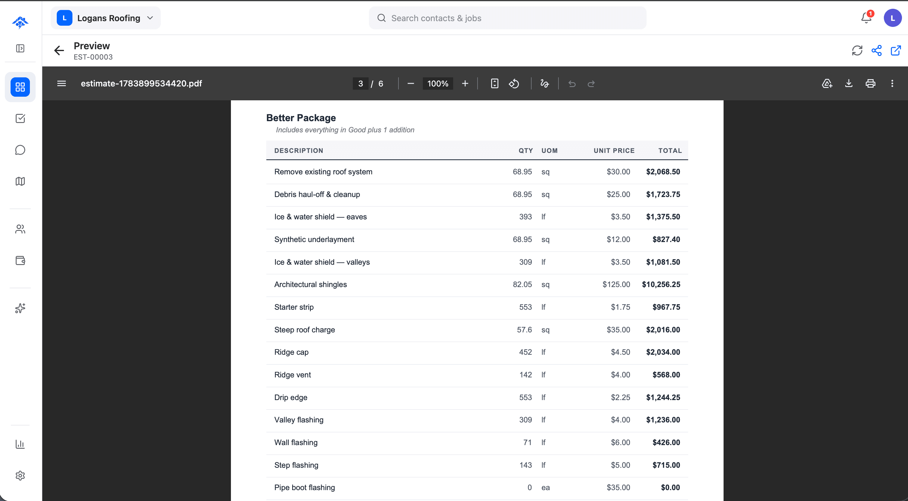
Task: Click the Debris haul-off & cleanup text
Action: coord(317,194)
